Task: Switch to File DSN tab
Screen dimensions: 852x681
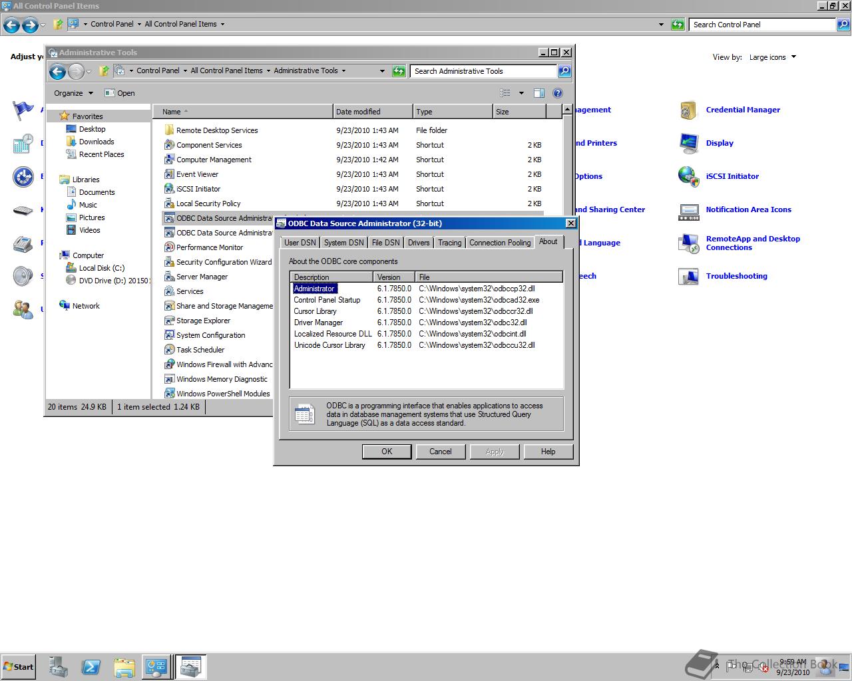Action: point(385,243)
